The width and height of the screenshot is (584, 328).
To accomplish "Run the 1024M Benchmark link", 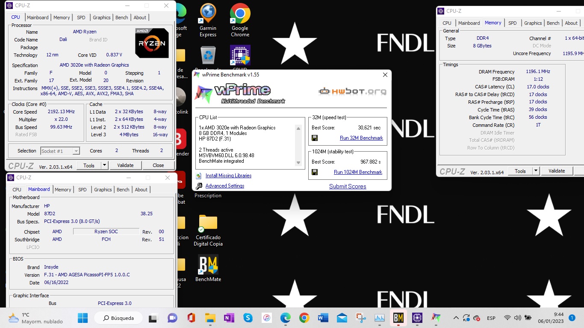I will (358, 172).
